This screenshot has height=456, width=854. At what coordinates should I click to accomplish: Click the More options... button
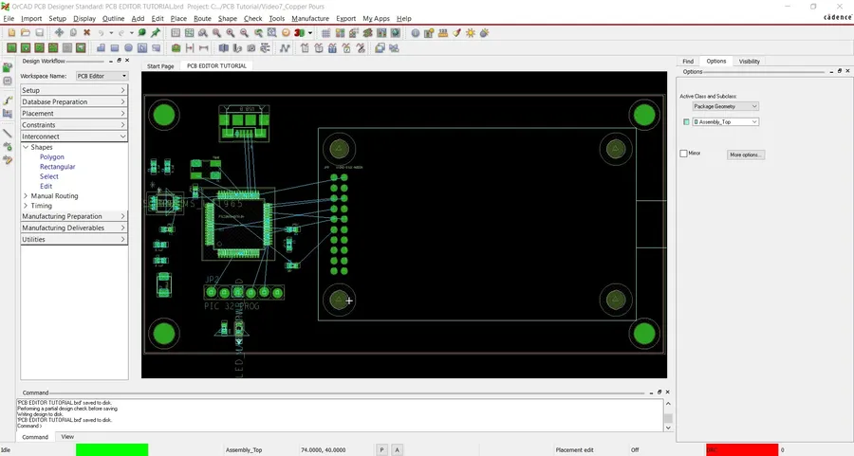coord(746,155)
